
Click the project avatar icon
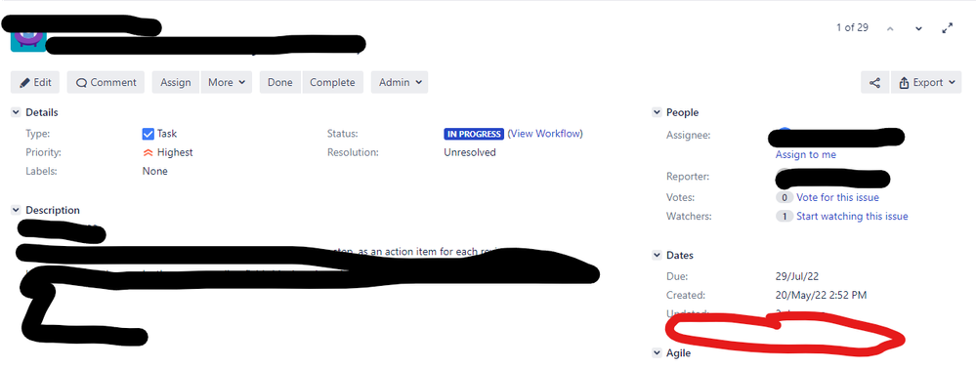pos(28,40)
